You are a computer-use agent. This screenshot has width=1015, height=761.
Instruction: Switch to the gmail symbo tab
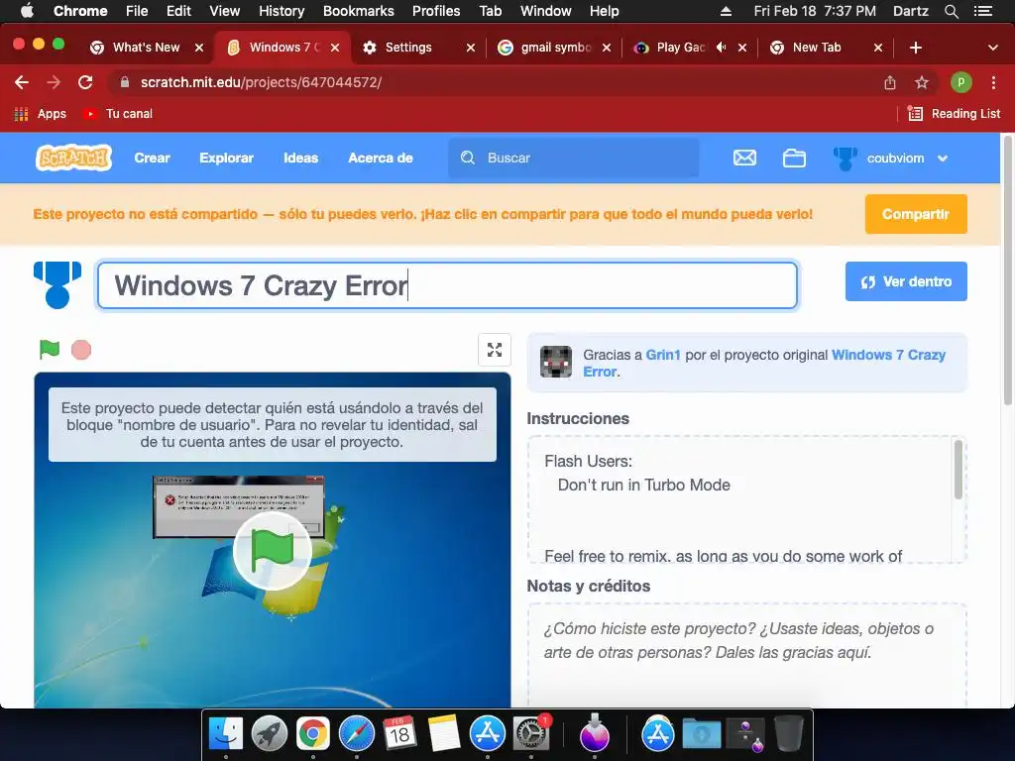(554, 48)
